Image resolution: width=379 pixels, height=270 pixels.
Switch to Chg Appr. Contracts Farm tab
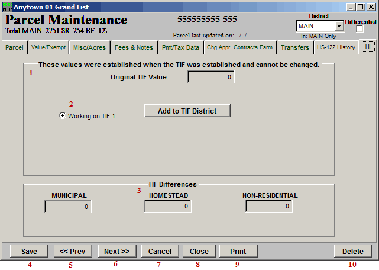pyautogui.click(x=239, y=47)
